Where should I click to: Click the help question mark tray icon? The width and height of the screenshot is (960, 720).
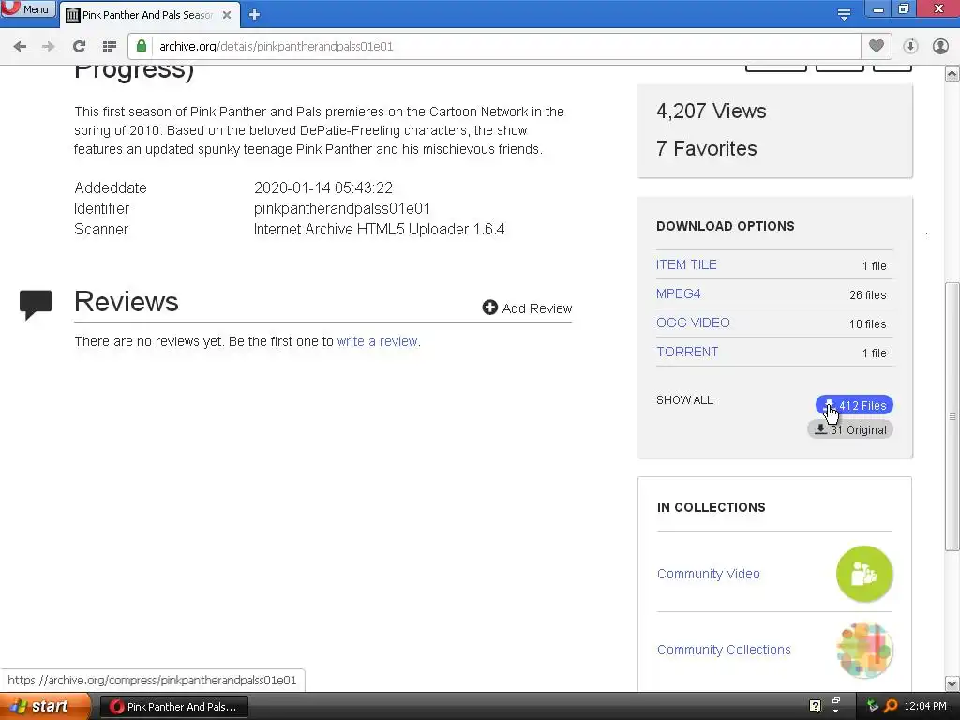point(815,706)
